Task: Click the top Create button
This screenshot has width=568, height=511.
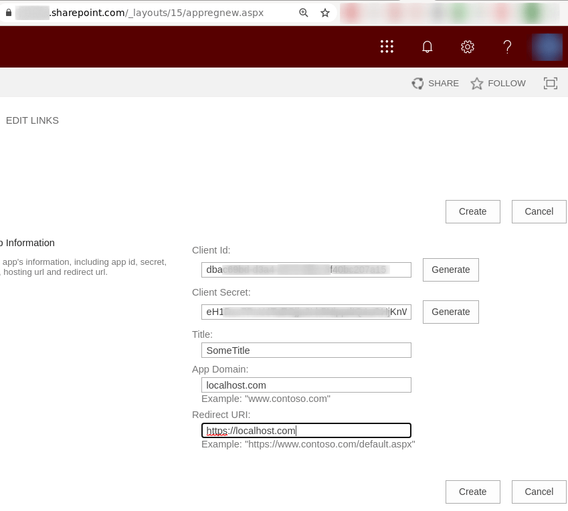Action: pyautogui.click(x=472, y=211)
